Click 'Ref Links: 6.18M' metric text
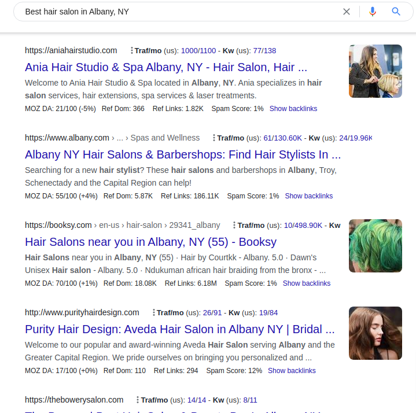The image size is (416, 413). [191, 283]
